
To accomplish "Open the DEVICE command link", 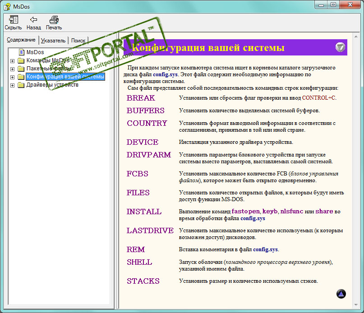I will coord(143,142).
